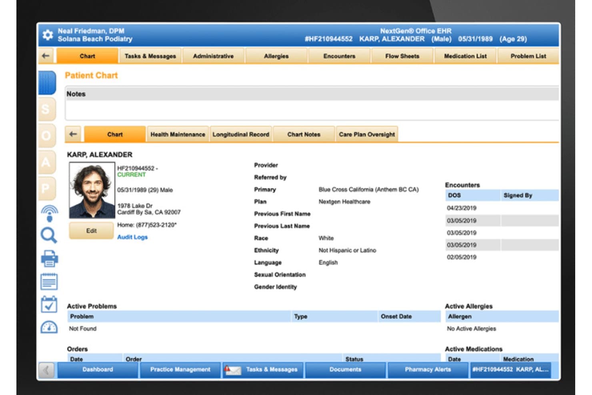Click the solid blue sidebar tab above S

tap(47, 82)
